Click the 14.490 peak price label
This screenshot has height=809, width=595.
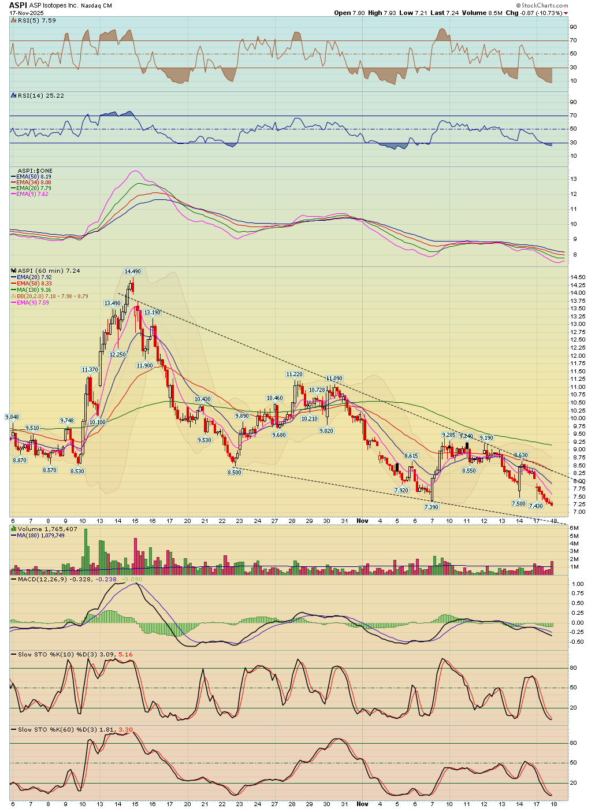132,272
